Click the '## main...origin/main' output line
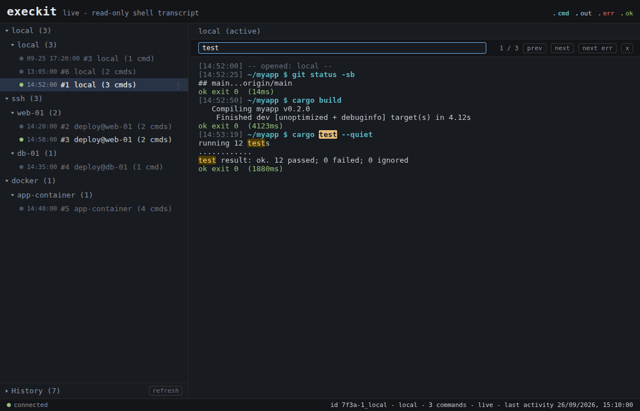Screen dimensions: 640x411 tap(245, 83)
